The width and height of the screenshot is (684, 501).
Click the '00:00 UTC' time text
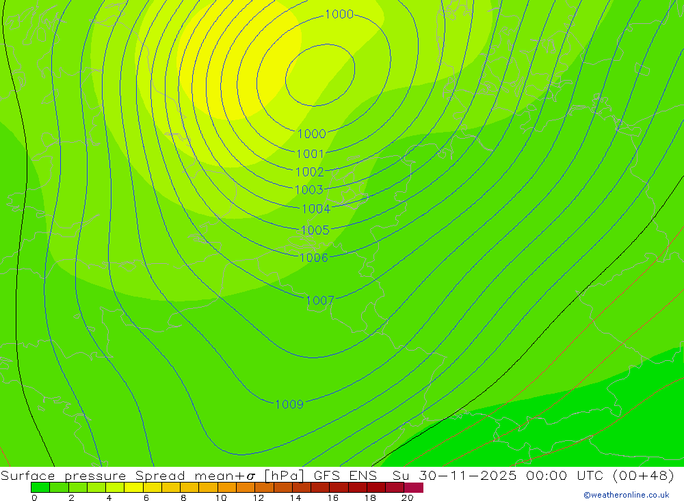coord(564,475)
